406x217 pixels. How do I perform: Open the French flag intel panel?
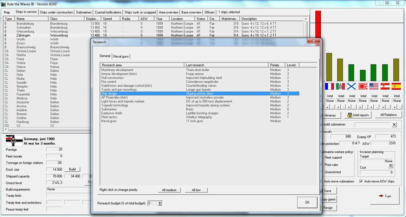pos(330,86)
